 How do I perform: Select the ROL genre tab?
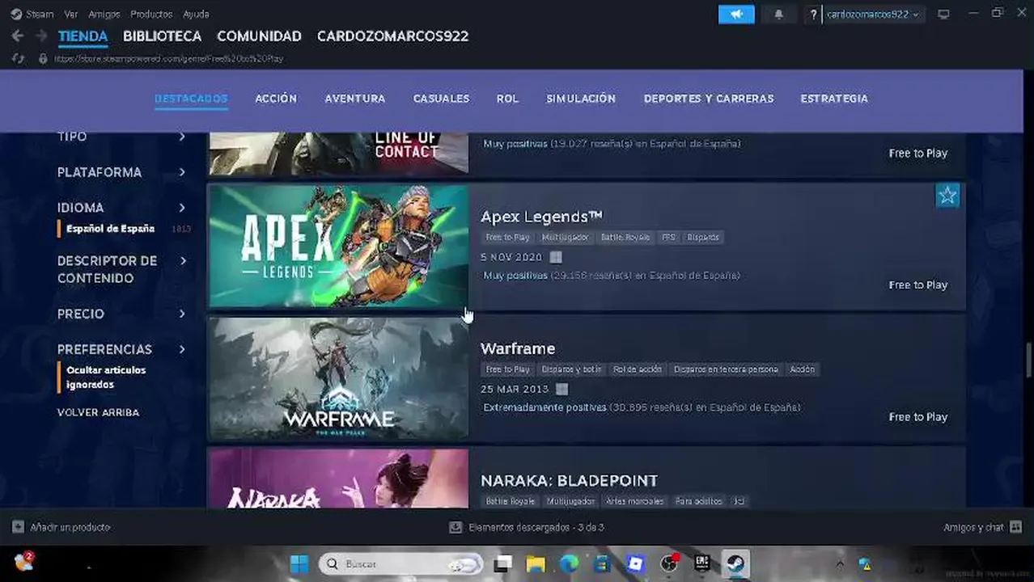tap(507, 99)
